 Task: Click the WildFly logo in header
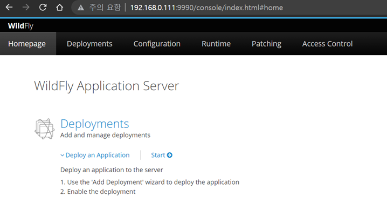[20, 26]
